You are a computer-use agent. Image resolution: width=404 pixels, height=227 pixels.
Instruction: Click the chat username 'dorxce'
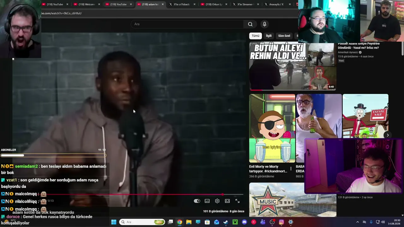pos(13,217)
